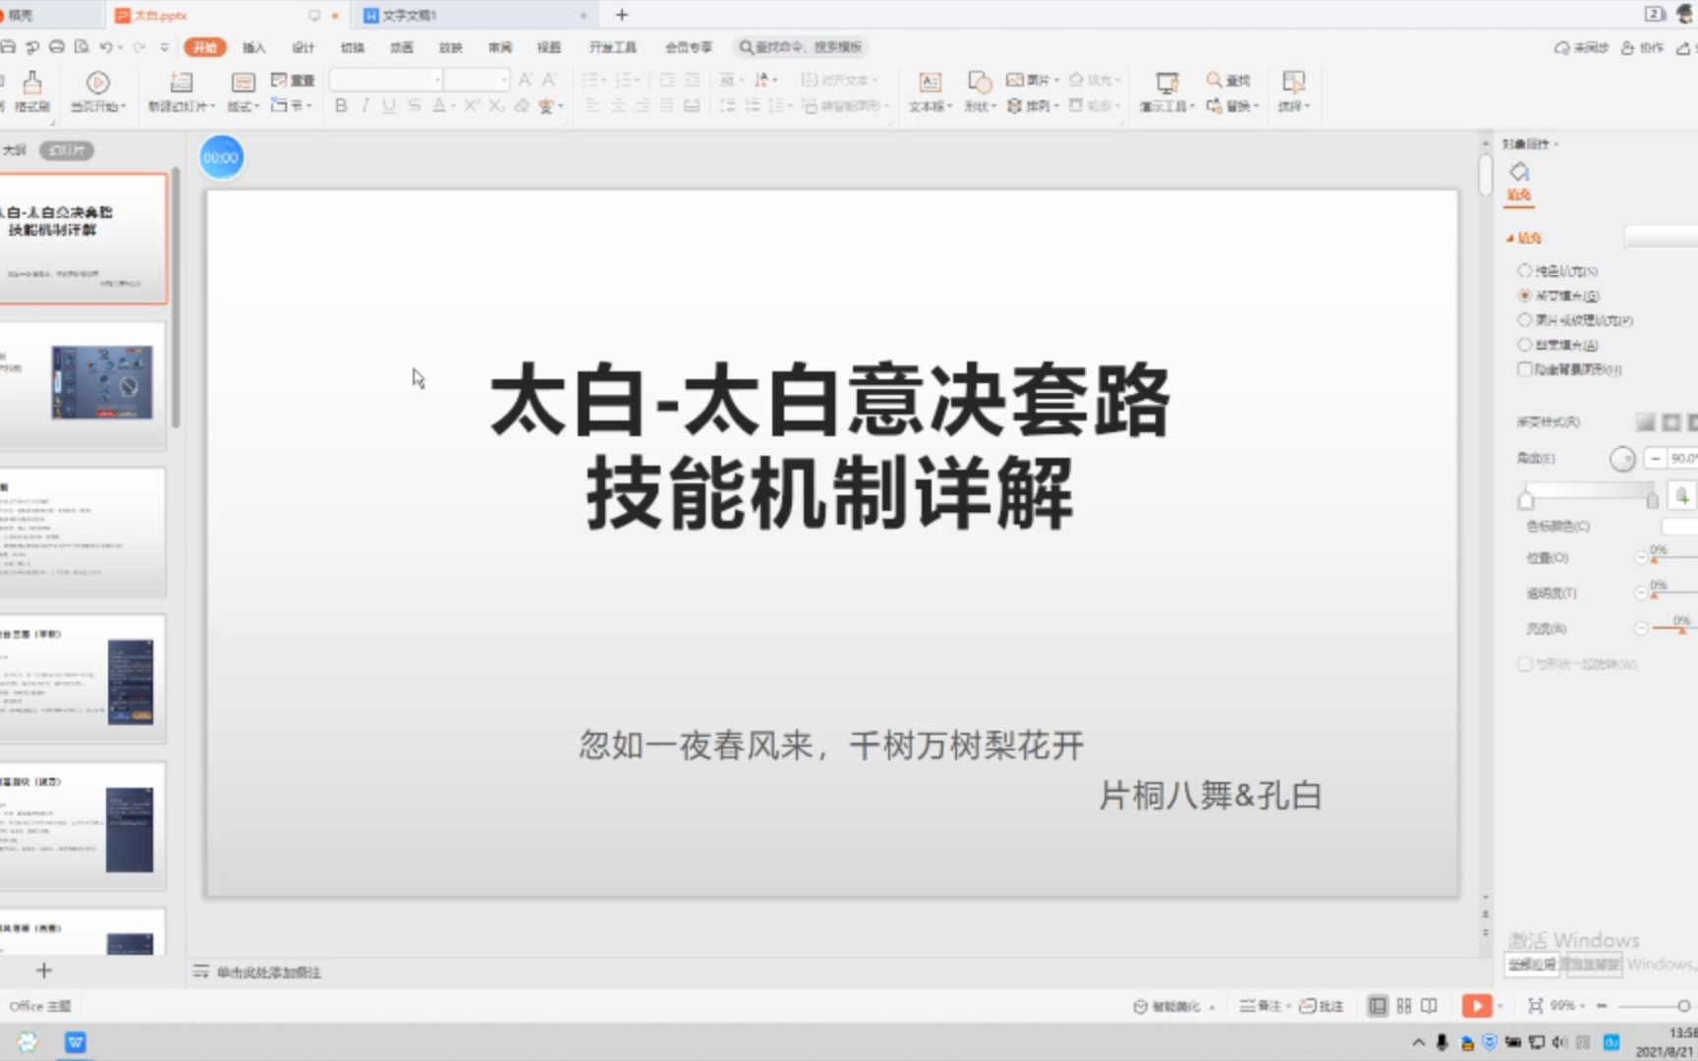Open the Insert (插入) ribbon tab
The height and width of the screenshot is (1061, 1698).
coord(254,47)
